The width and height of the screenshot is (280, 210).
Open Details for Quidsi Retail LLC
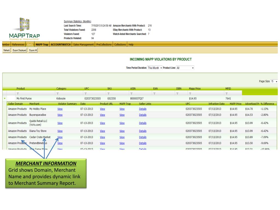(143, 123)
